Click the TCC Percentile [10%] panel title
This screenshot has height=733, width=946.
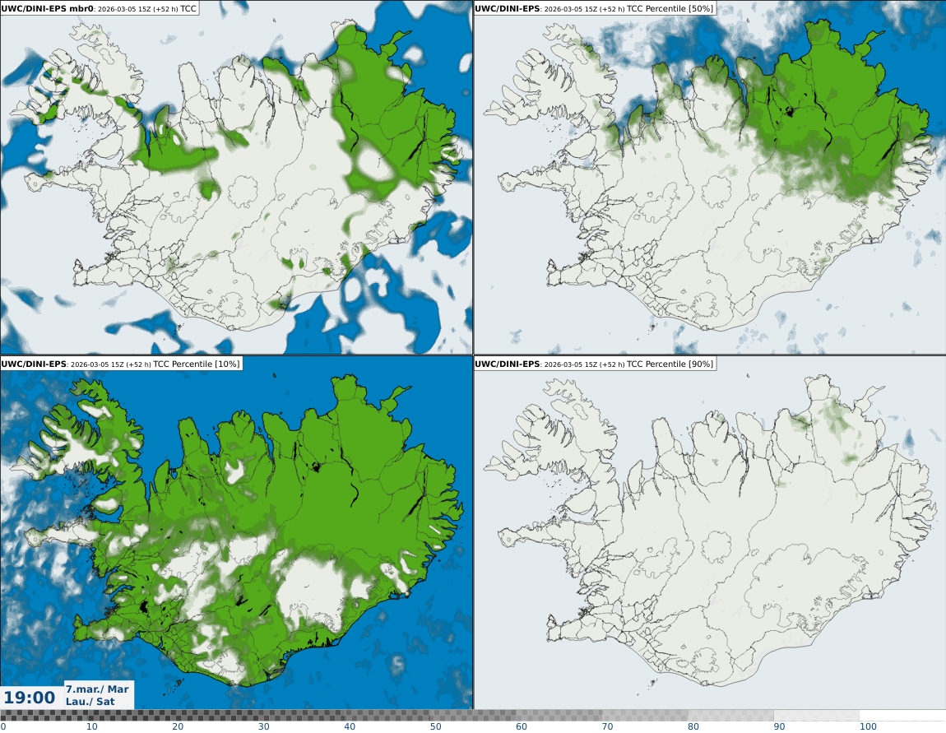point(121,364)
